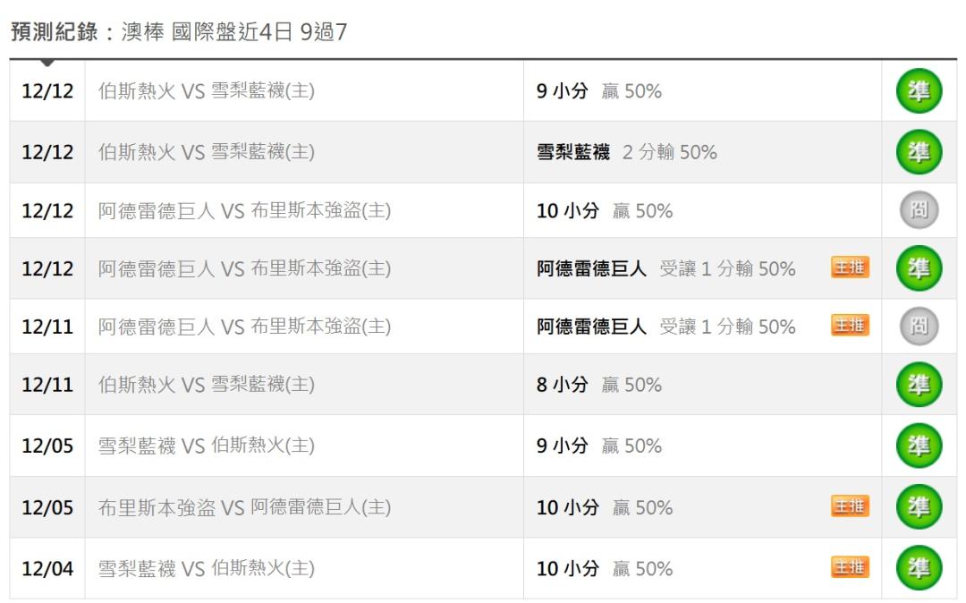Select the 雪梨藍襪 2 分輸 50% prediction text
The height and width of the screenshot is (603, 966).
click(626, 152)
